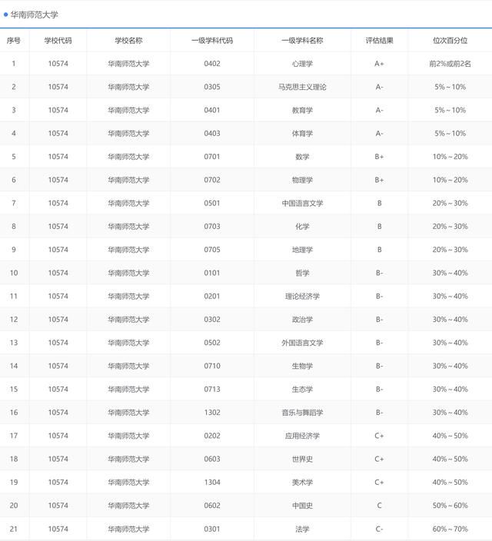Select the 化学 subject cell
The width and height of the screenshot is (492, 541).
point(302,227)
